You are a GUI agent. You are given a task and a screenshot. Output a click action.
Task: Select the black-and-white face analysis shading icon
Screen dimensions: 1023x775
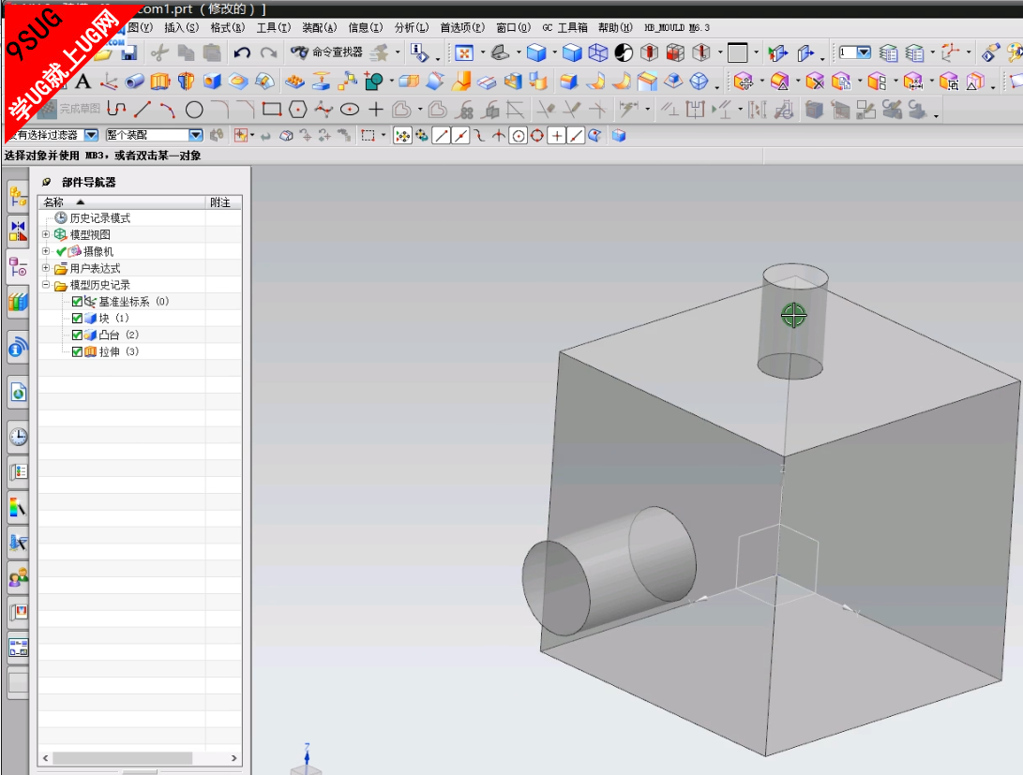click(624, 52)
